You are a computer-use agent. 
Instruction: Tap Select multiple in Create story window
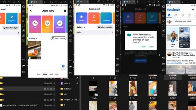[x=58, y=38]
